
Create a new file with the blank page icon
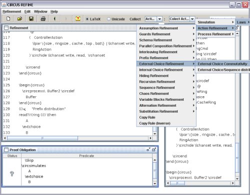[8, 18]
